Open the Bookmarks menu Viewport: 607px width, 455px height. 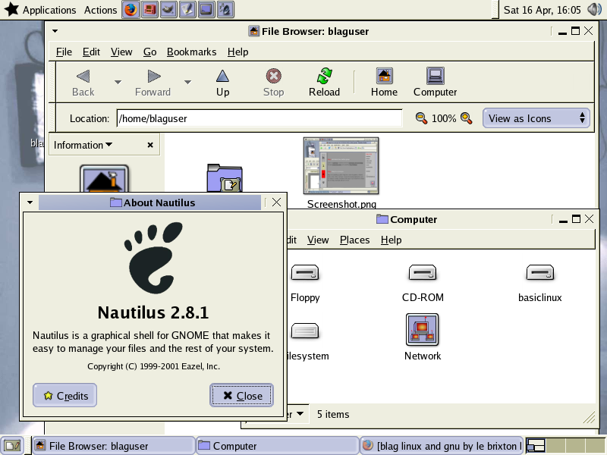click(x=192, y=52)
